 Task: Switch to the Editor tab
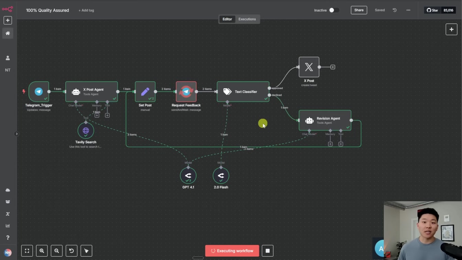[x=227, y=19]
